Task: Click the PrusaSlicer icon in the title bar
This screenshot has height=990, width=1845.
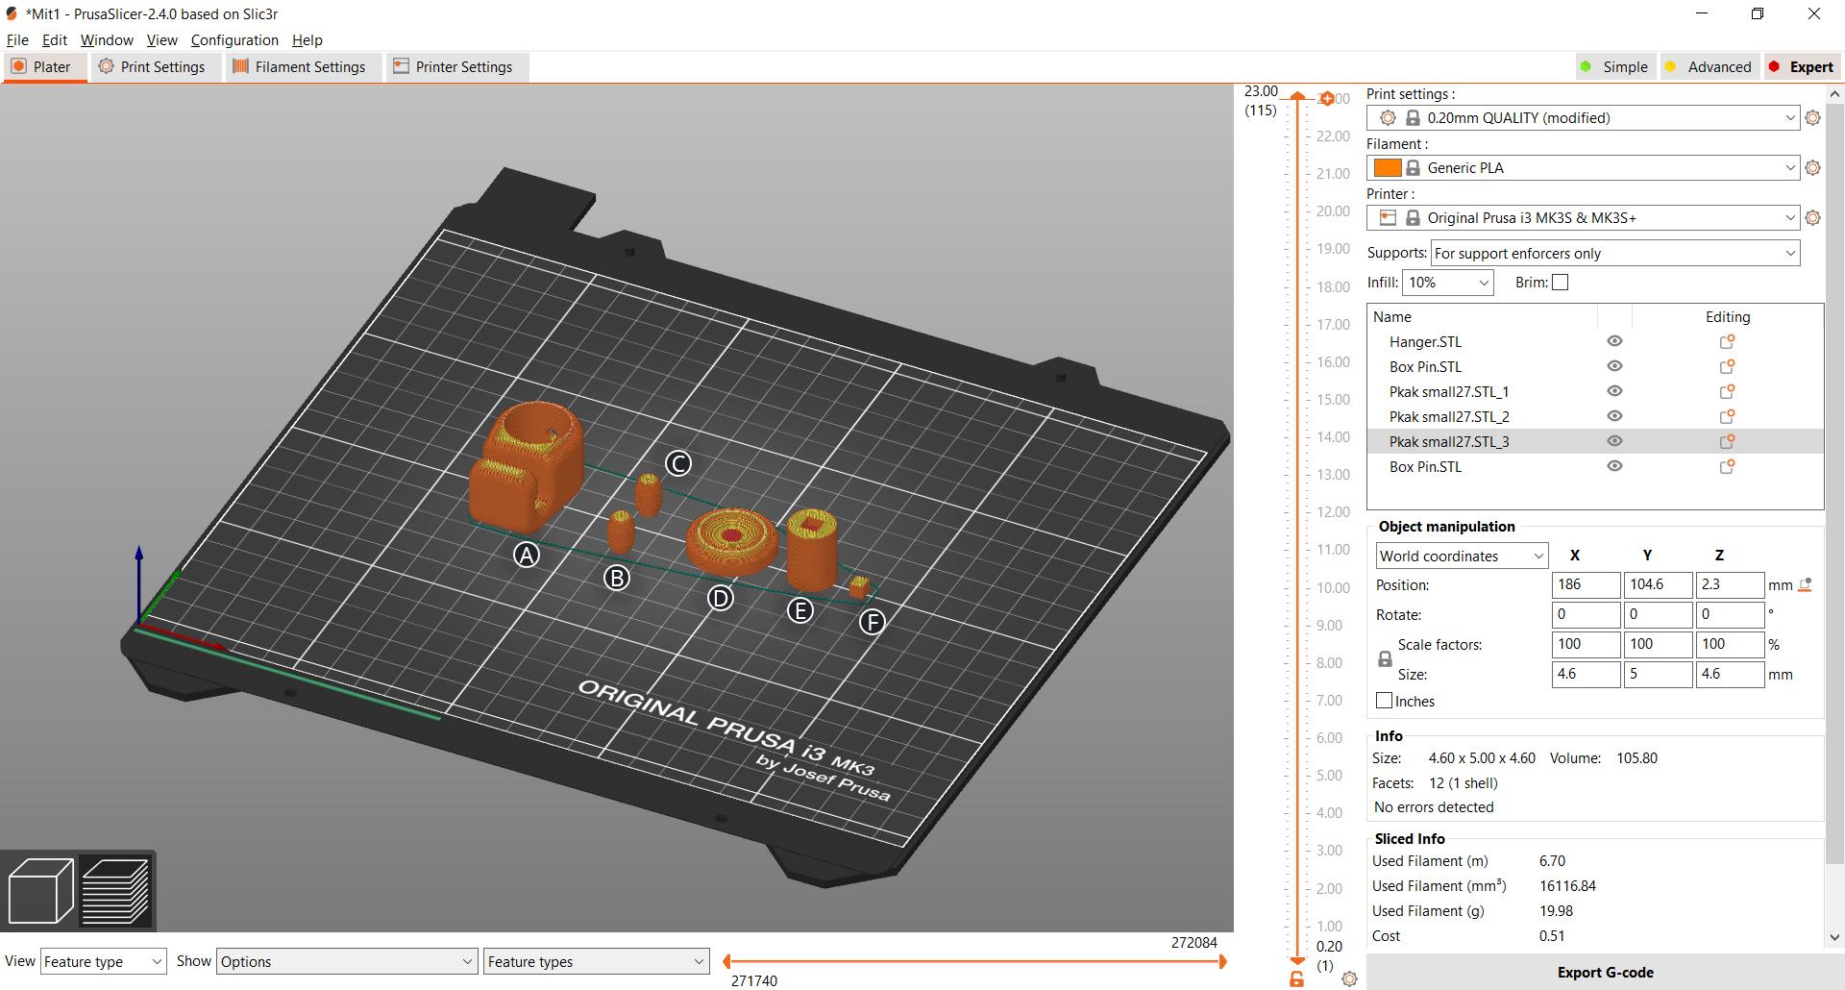Action: click(12, 13)
